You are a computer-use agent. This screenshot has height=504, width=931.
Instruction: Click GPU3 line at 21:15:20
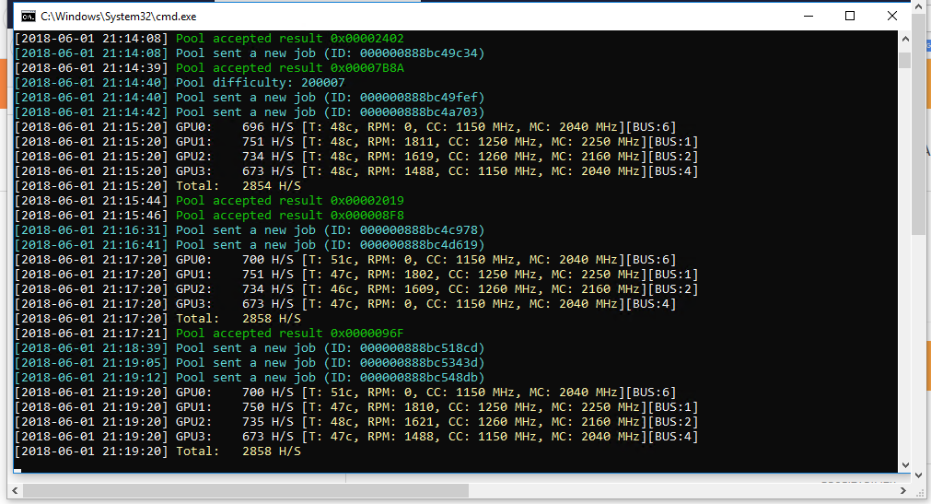point(356,171)
